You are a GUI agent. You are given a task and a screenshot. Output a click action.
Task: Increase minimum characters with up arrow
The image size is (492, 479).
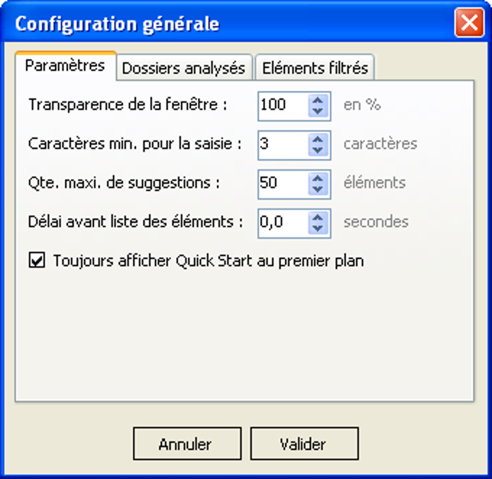[318, 140]
